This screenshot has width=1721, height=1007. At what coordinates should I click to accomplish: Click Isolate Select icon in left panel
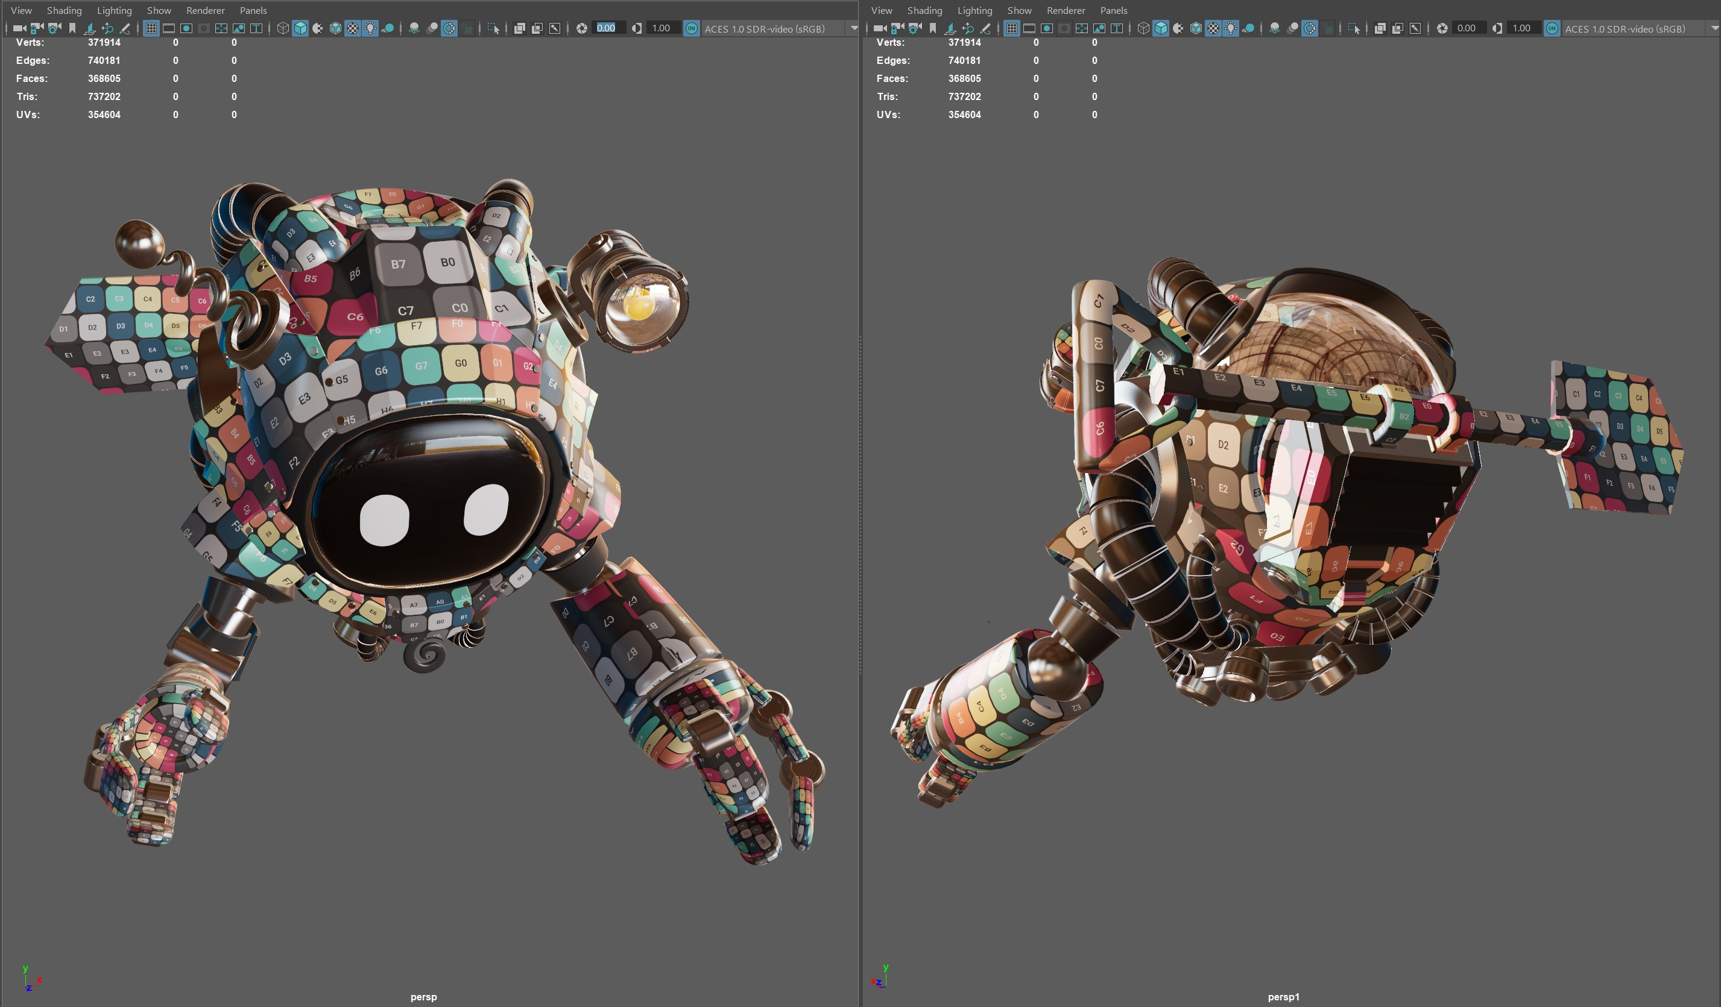493,28
